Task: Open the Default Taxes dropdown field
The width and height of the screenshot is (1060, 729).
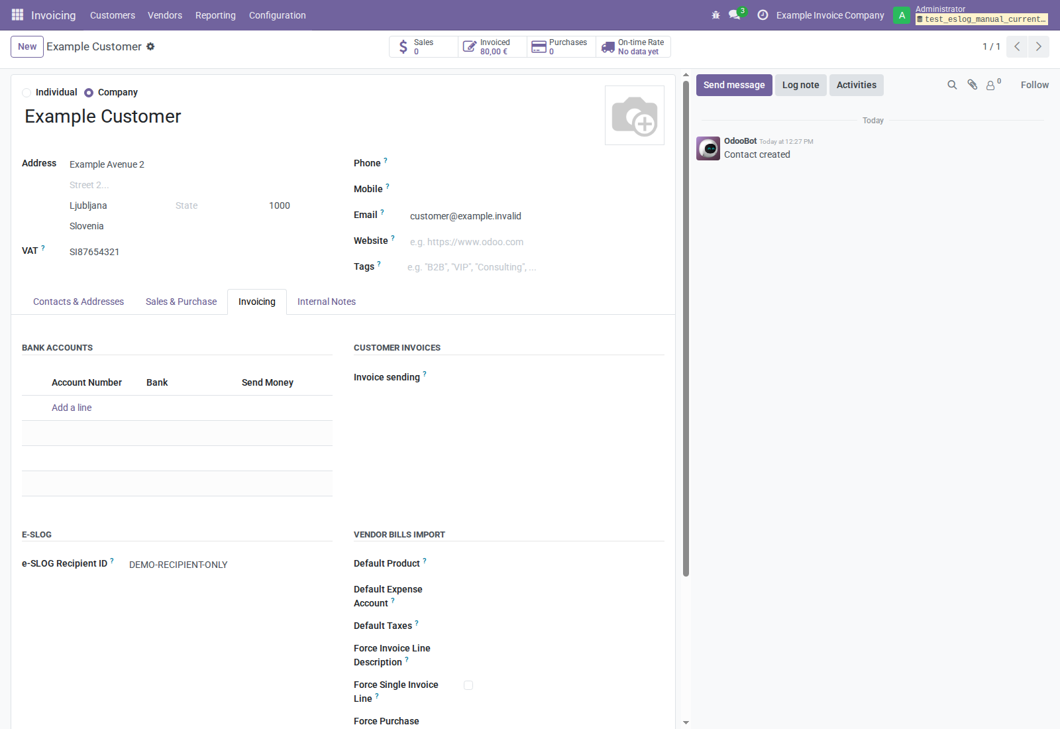Action: point(563,626)
